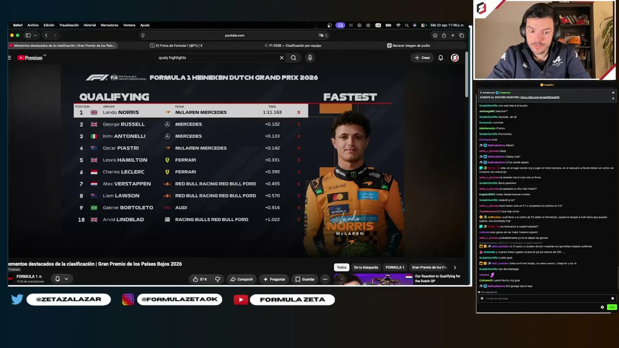Dislike the qualifying highlights video
619x348 pixels.
(218, 279)
